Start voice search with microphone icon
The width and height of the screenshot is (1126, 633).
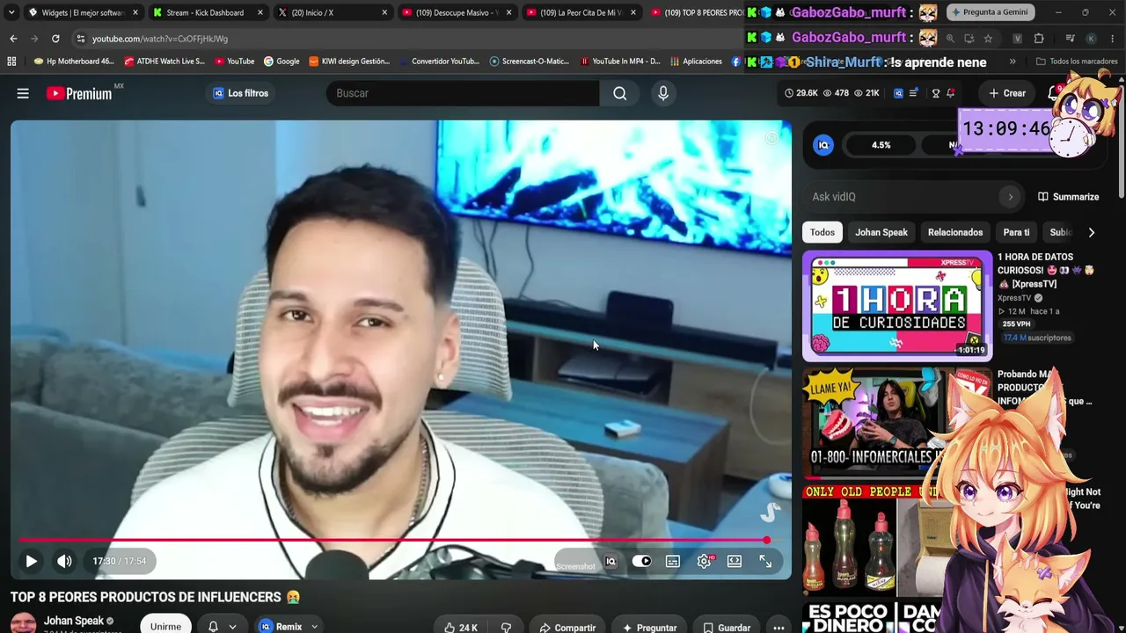(663, 93)
